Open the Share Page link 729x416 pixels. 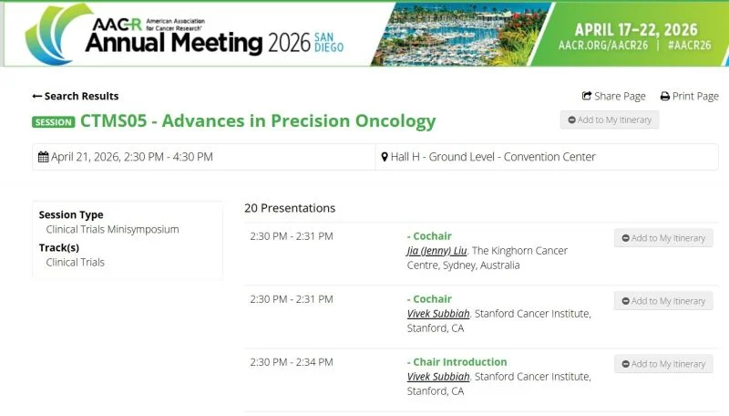pos(620,97)
